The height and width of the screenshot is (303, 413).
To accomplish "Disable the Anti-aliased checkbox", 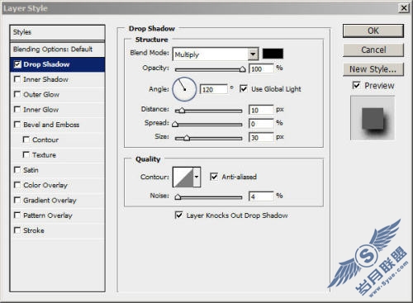I will tap(214, 177).
